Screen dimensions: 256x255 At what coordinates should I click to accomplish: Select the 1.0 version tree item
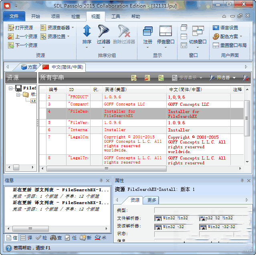point(33,101)
